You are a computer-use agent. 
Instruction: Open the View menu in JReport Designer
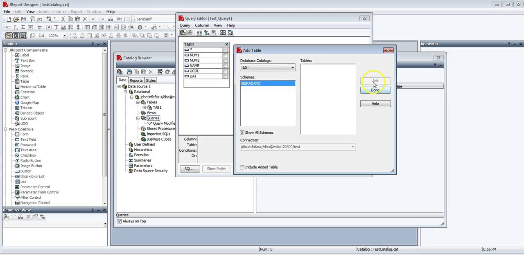pos(30,11)
